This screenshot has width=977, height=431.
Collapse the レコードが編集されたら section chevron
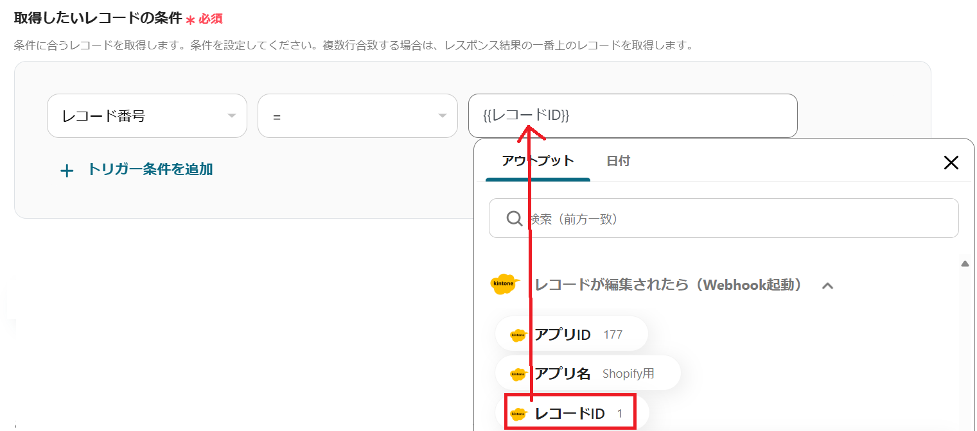point(828,285)
